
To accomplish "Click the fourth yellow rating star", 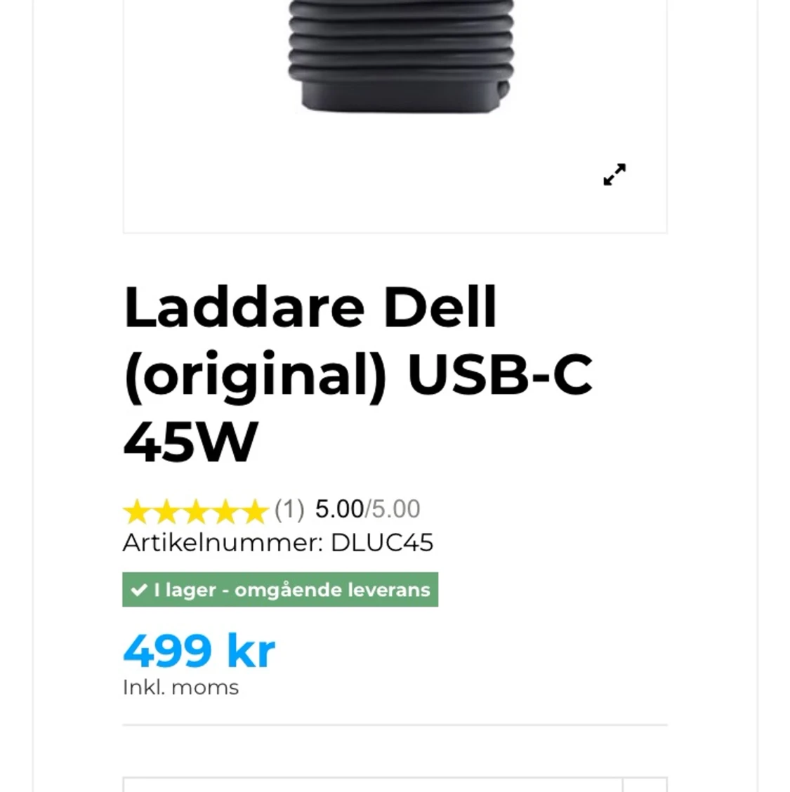I will click(x=225, y=510).
